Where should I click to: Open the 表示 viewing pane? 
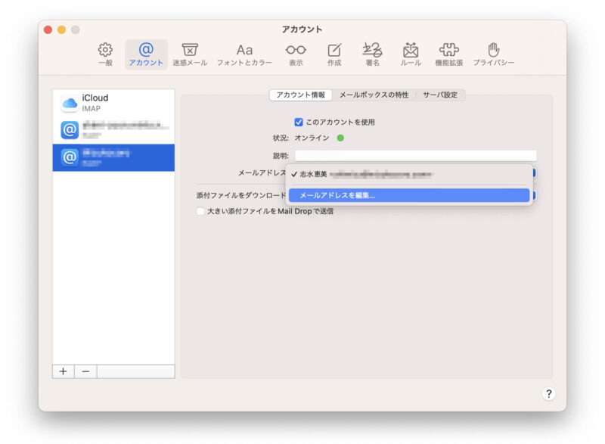point(296,54)
